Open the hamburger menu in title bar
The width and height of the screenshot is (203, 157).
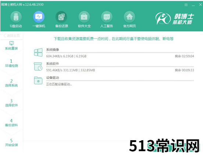(x=186, y=5)
